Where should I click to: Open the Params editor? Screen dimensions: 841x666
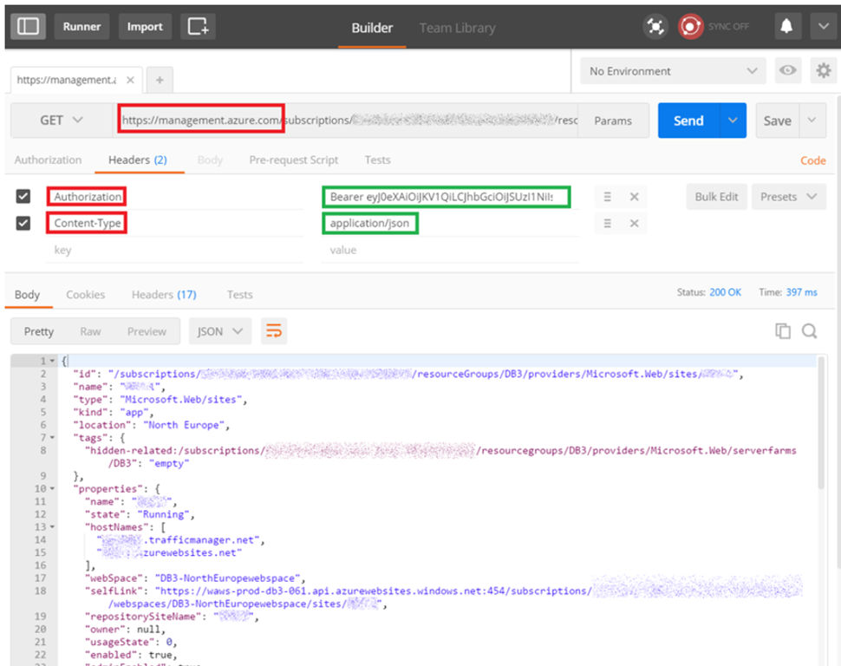pyautogui.click(x=613, y=121)
